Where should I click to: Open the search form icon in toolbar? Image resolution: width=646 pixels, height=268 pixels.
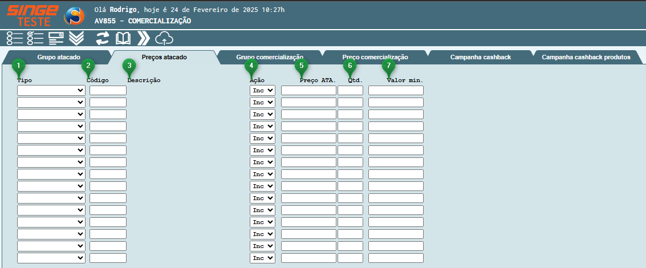56,38
